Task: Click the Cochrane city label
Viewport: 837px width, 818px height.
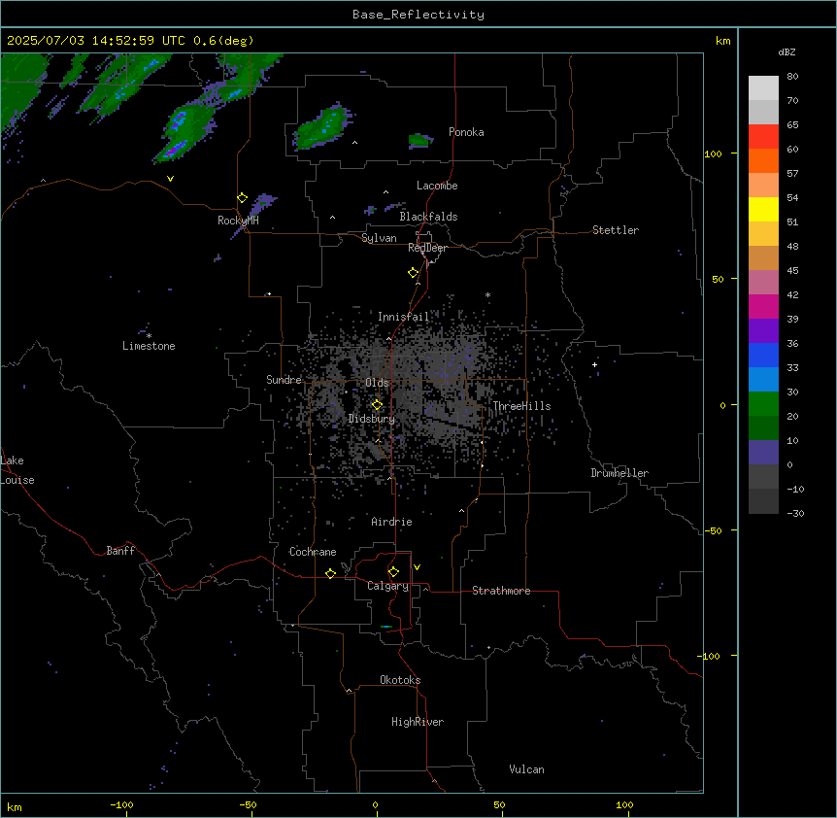Action: point(313,552)
